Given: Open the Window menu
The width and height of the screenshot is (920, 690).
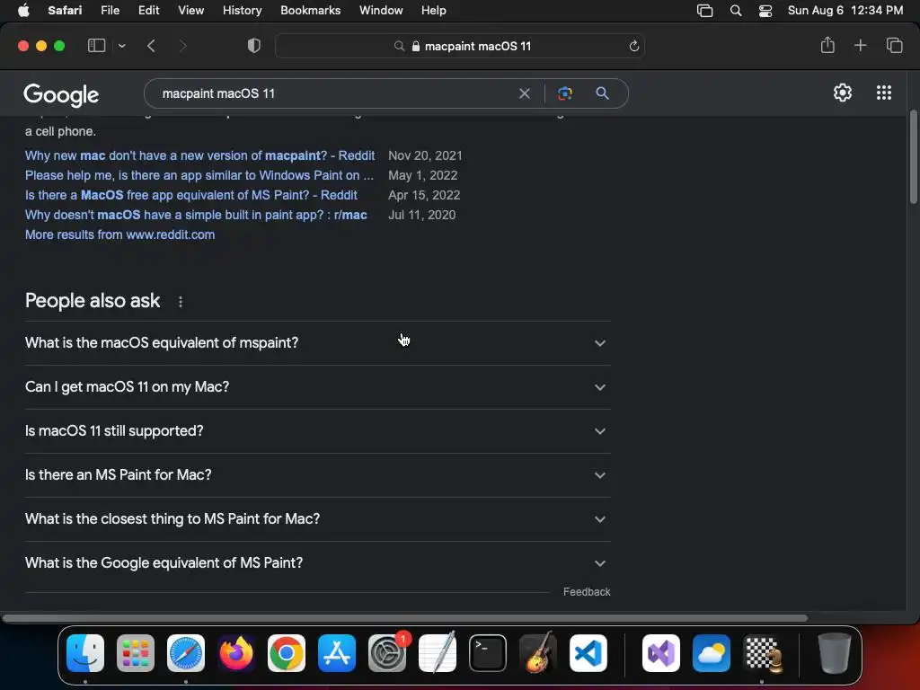Looking at the screenshot, I should pyautogui.click(x=381, y=11).
